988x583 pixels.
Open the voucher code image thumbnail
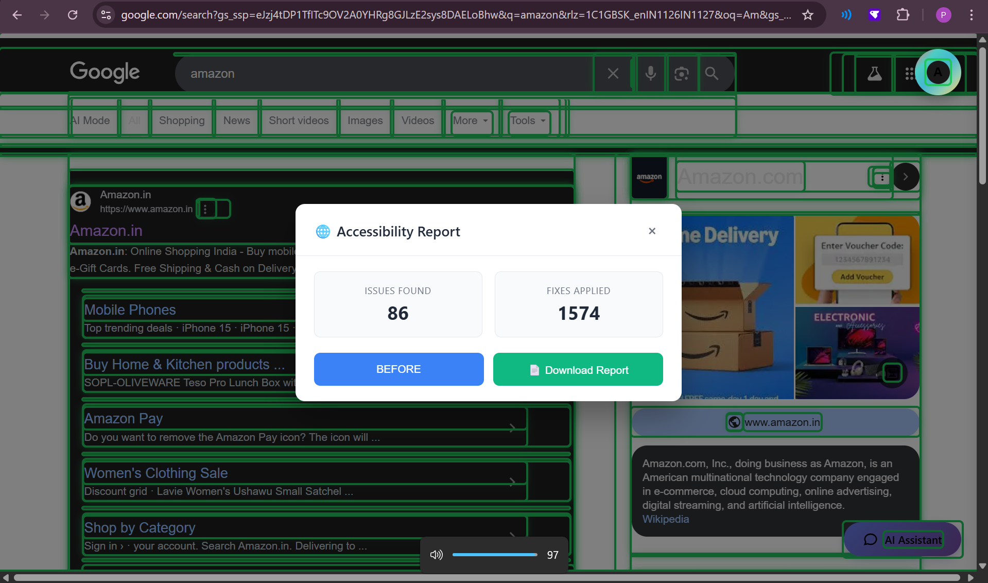[x=857, y=260]
